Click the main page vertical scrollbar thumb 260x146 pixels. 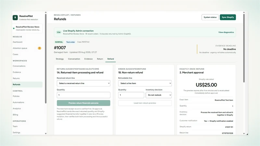[244, 48]
